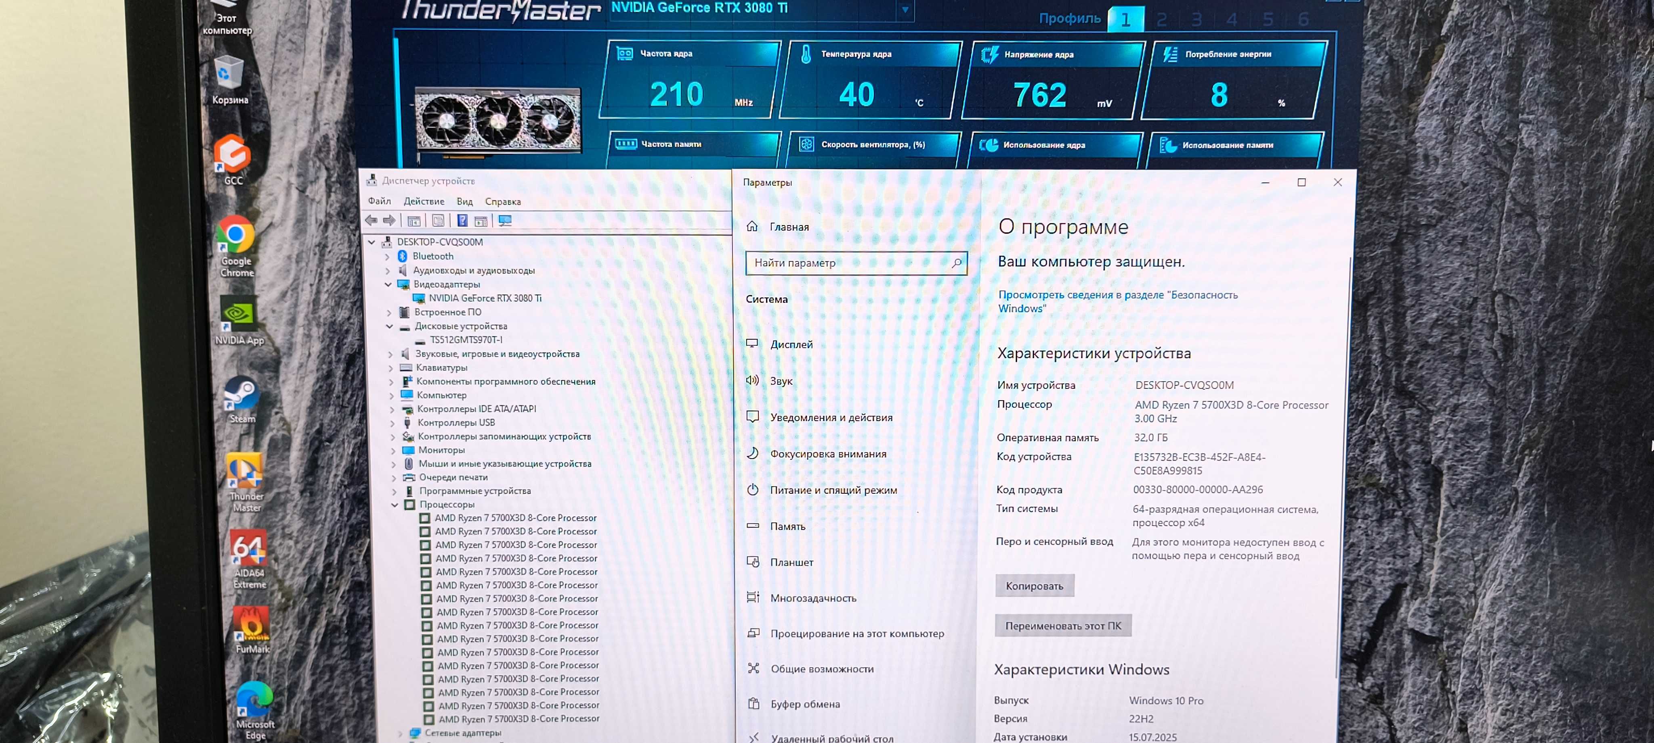Collapse the Видеоадаптеры category
1654x743 pixels.
click(x=388, y=284)
